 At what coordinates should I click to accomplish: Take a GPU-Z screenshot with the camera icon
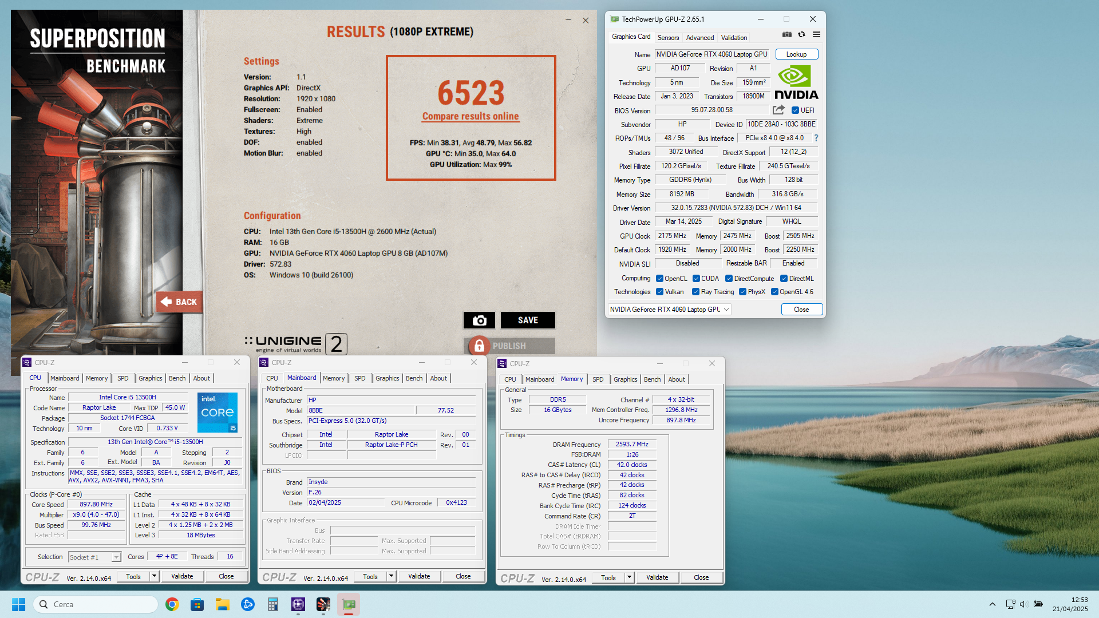(x=787, y=35)
